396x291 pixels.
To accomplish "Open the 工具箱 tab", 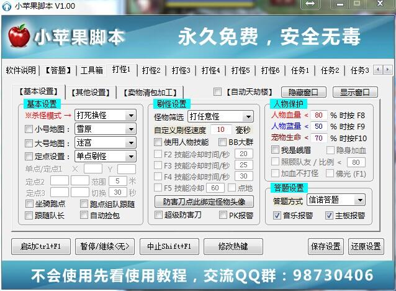I will pos(91,70).
